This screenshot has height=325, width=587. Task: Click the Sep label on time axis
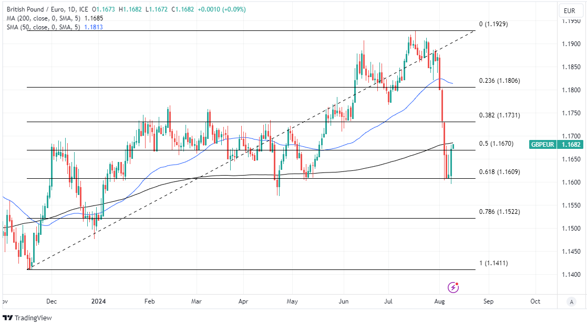(488, 301)
